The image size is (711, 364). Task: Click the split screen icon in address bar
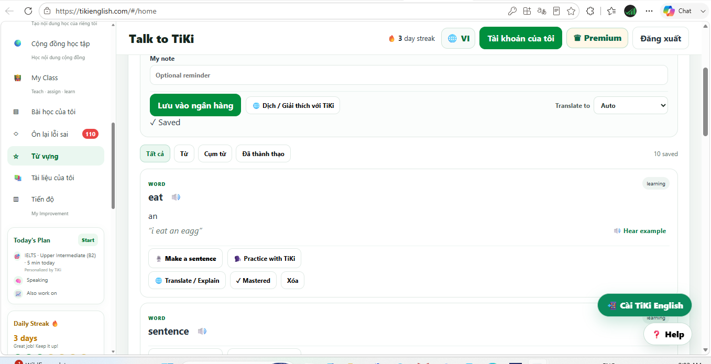click(x=527, y=11)
